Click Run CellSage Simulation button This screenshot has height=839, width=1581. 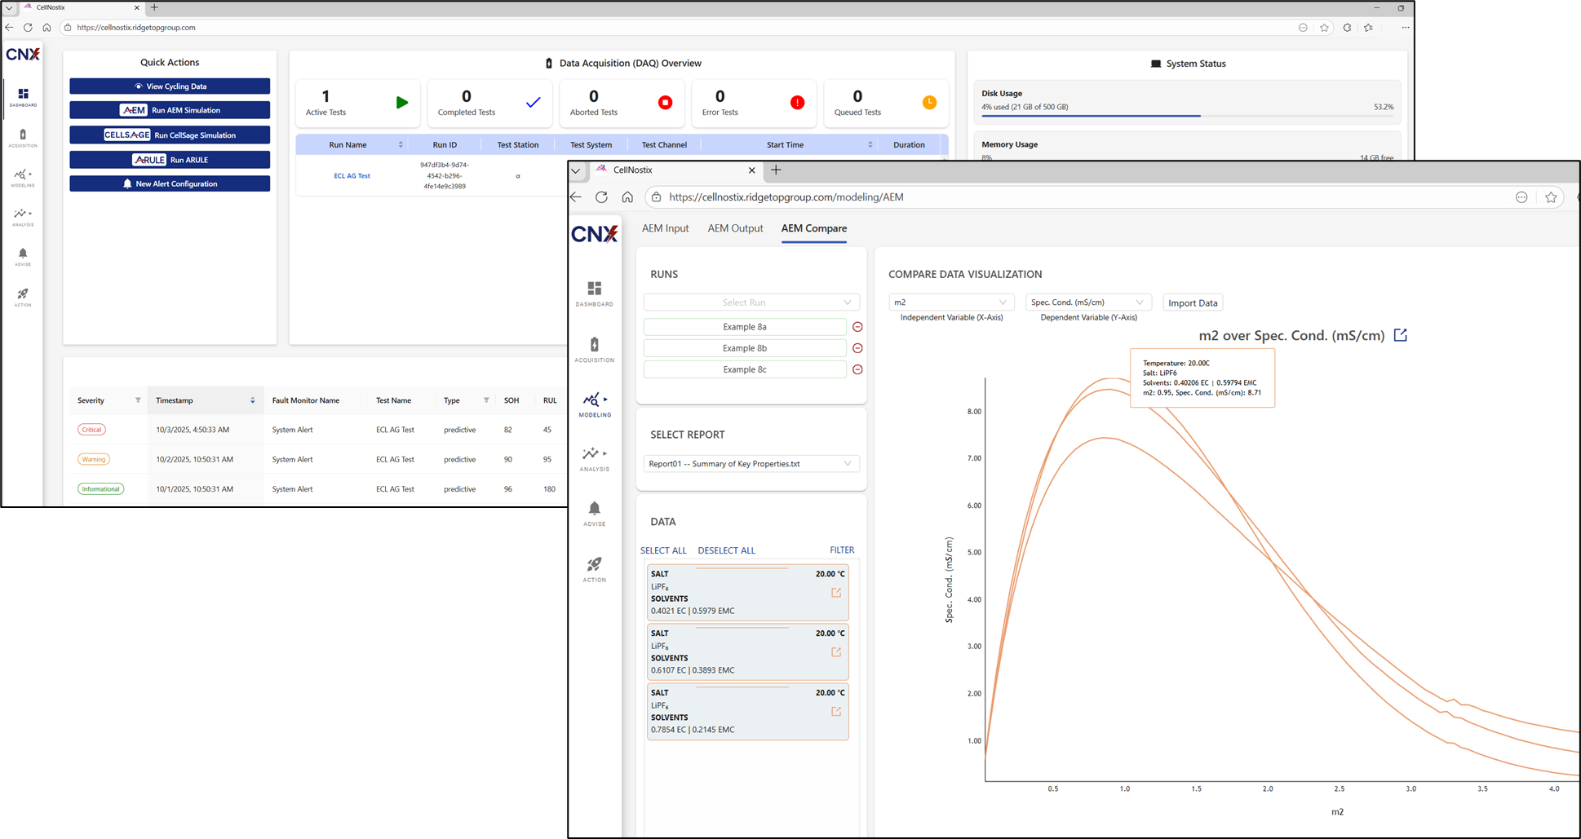pos(170,135)
